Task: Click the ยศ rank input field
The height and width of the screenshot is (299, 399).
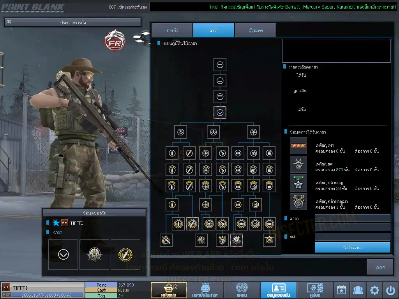Action: pos(352,237)
